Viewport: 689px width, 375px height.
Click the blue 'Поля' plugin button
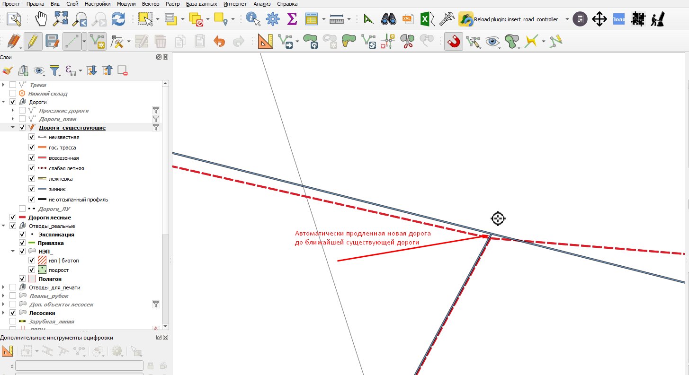click(x=619, y=19)
